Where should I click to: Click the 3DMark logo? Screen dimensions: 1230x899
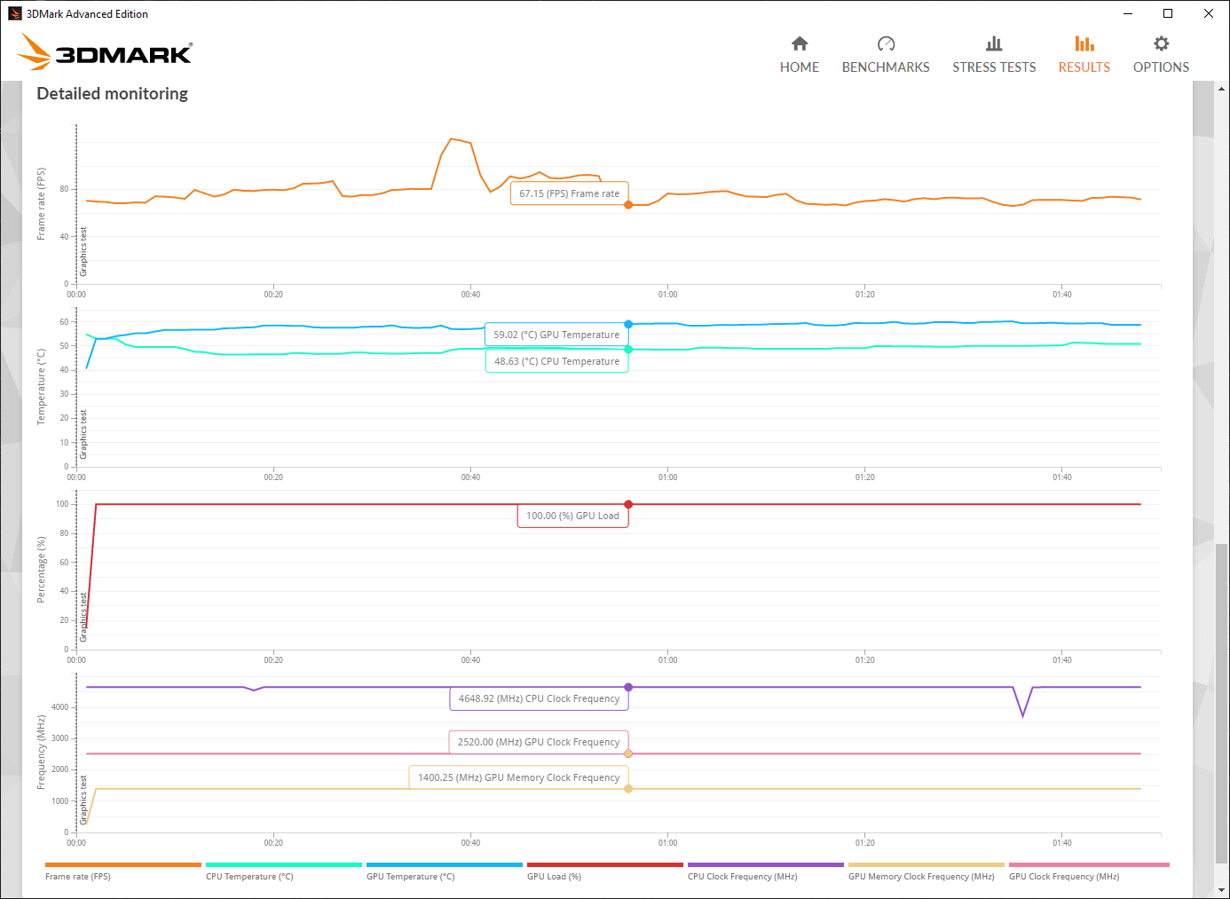(x=105, y=51)
